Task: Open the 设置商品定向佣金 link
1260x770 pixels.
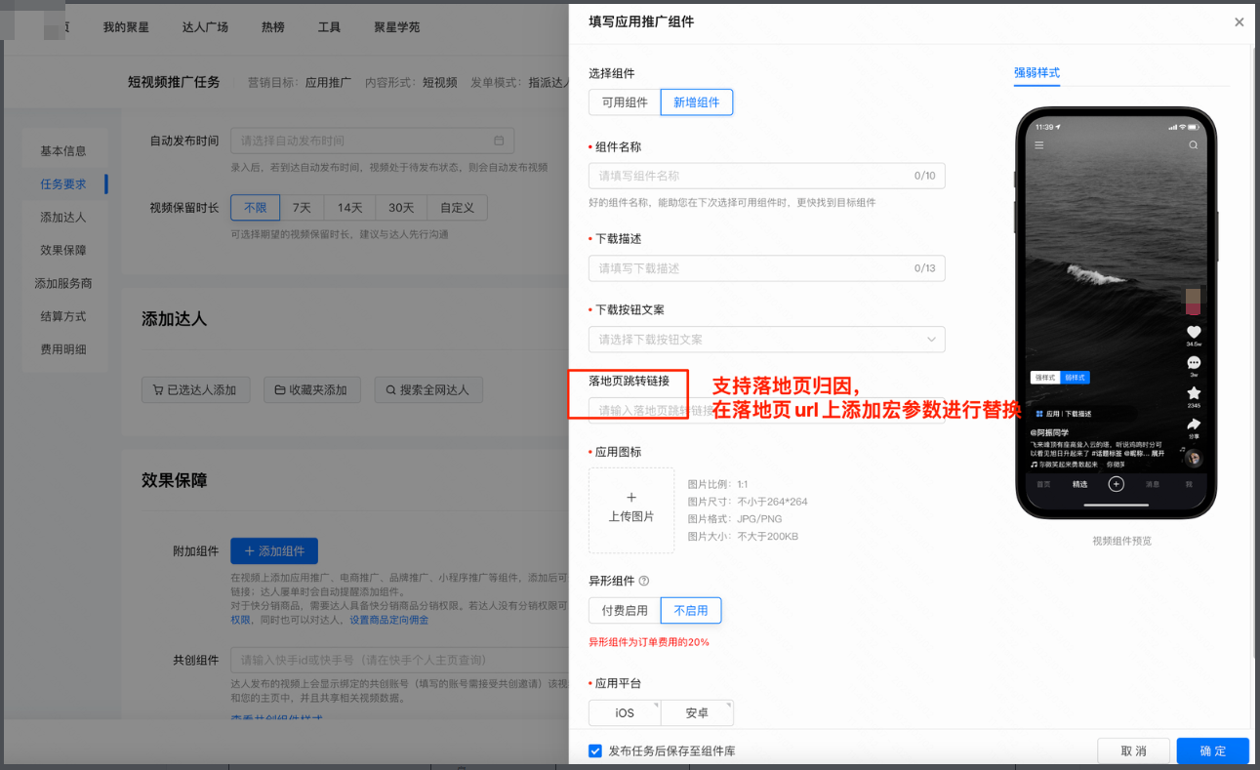Action: (388, 620)
